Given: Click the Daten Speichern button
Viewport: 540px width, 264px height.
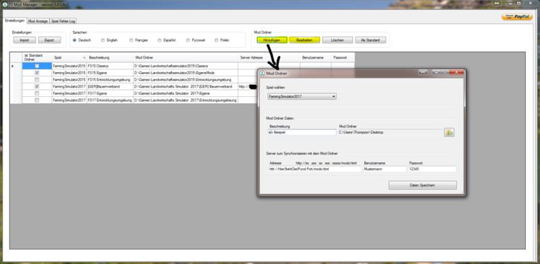Looking at the screenshot, I should pyautogui.click(x=423, y=185).
